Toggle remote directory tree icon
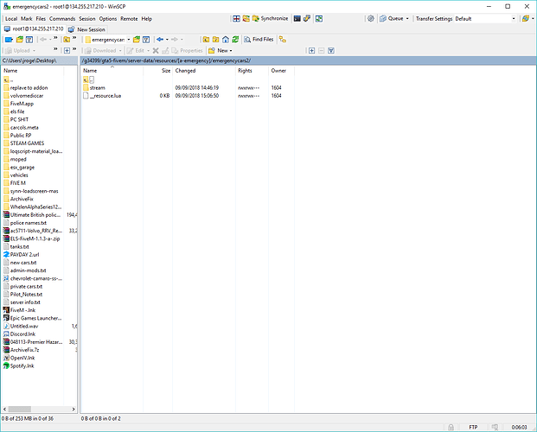This screenshot has width=537, height=432. pos(283,40)
